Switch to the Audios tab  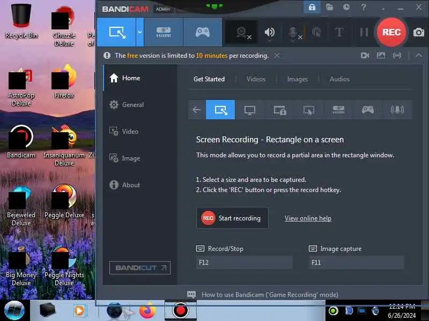(339, 79)
